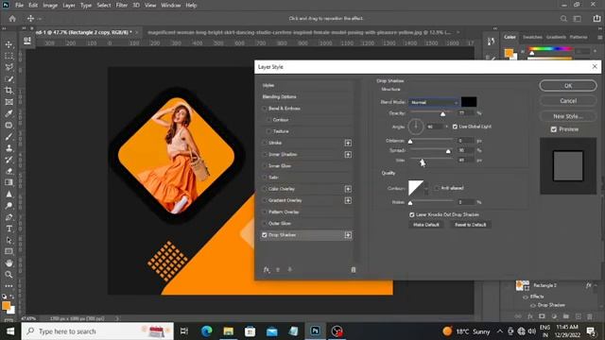This screenshot has width=605, height=340.
Task: Enable the Color Overlay checkbox
Action: click(x=265, y=189)
